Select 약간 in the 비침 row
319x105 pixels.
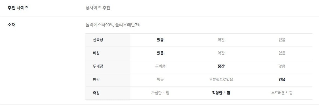[221, 53]
